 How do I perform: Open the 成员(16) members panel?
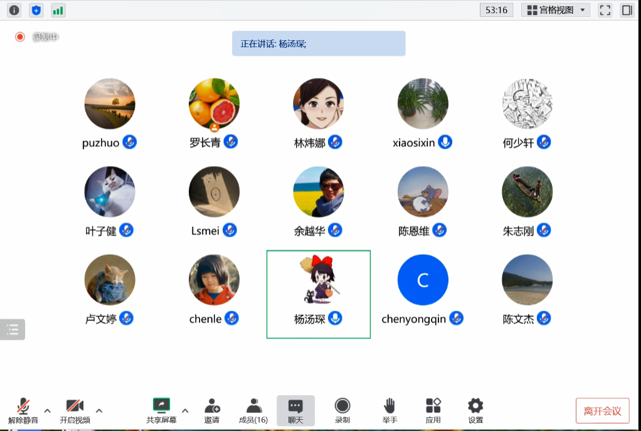click(x=253, y=410)
